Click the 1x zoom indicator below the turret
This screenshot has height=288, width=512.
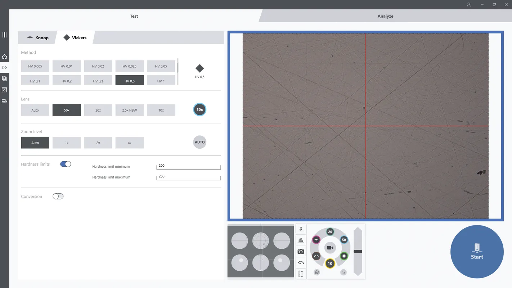pyautogui.click(x=343, y=273)
